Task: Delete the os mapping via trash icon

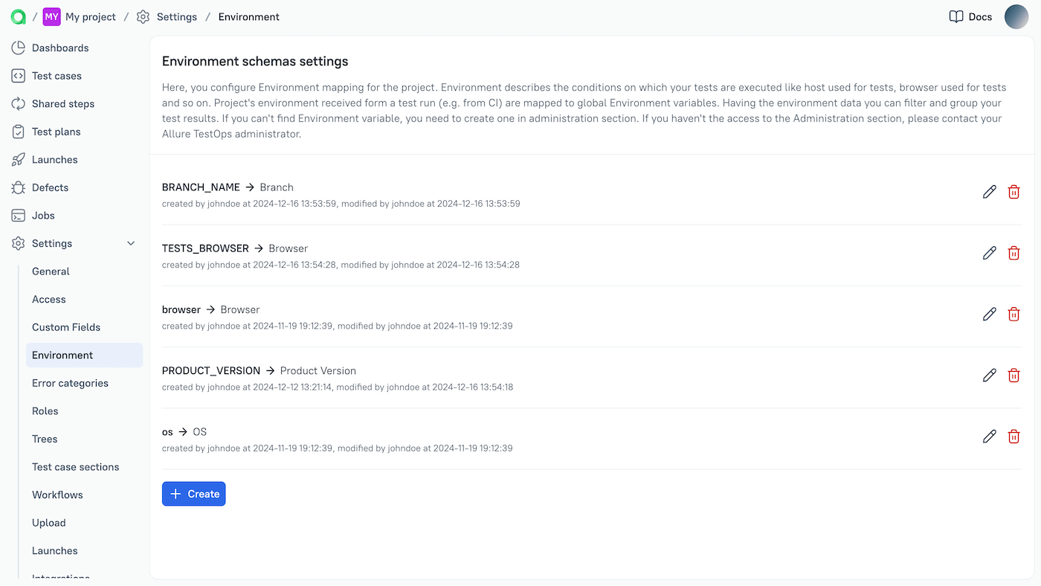Action: (x=1013, y=437)
